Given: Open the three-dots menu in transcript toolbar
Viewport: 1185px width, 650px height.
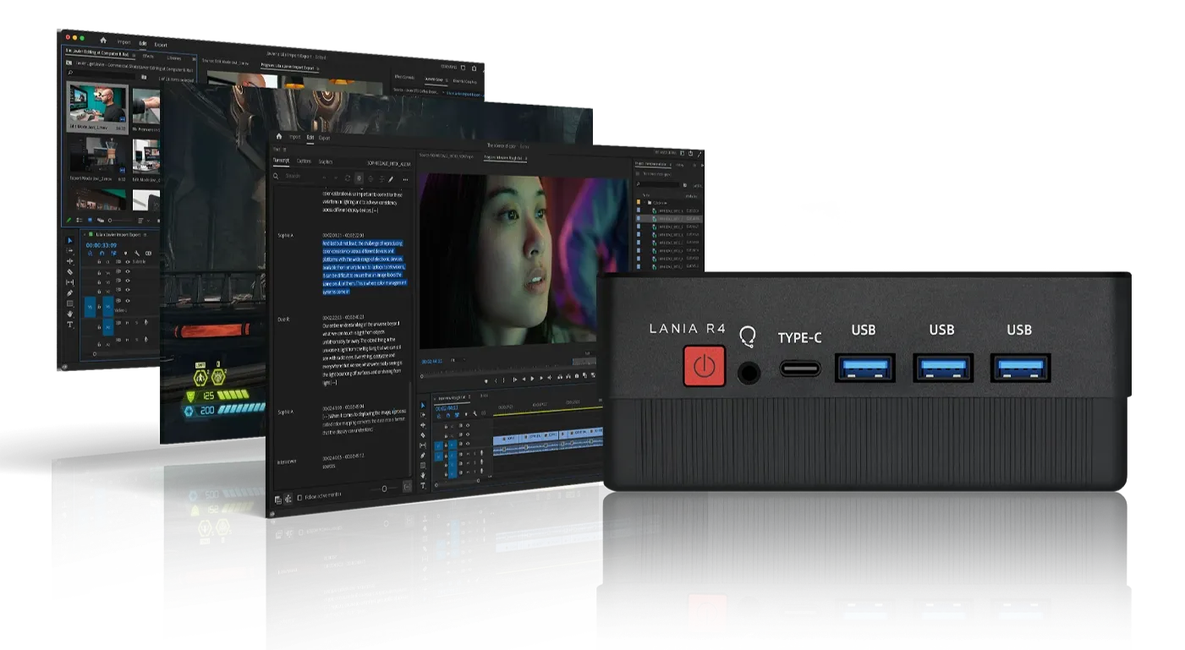Looking at the screenshot, I should (x=405, y=178).
